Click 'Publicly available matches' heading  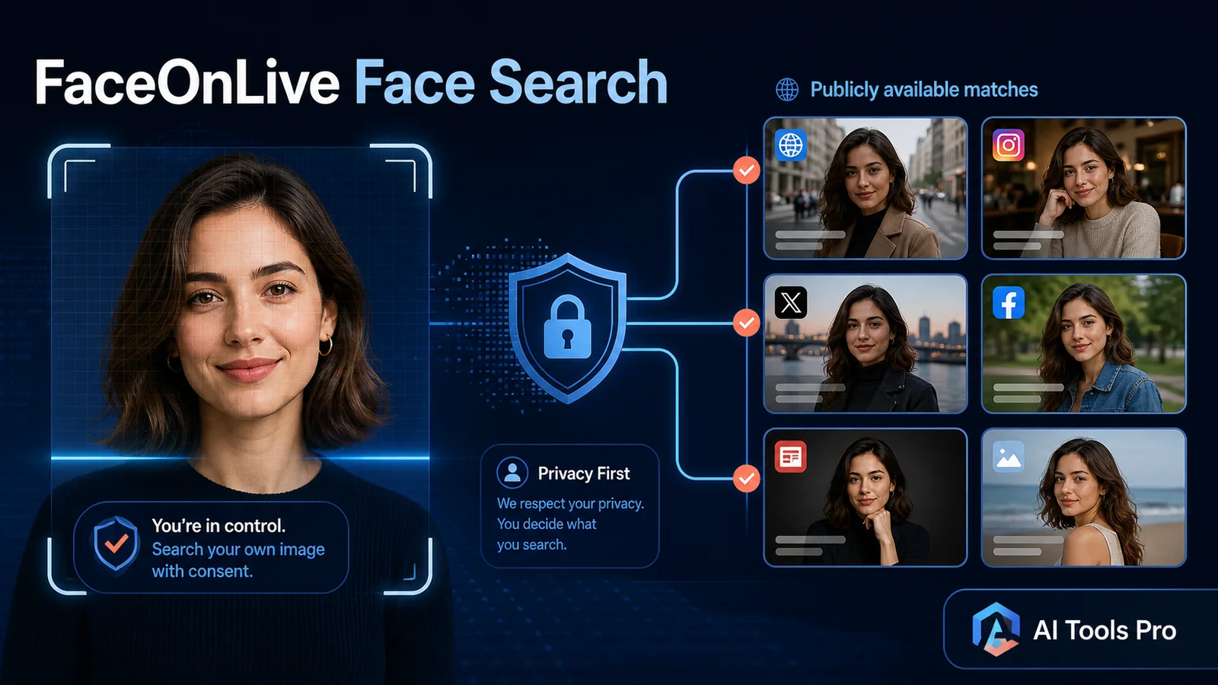pyautogui.click(x=924, y=90)
